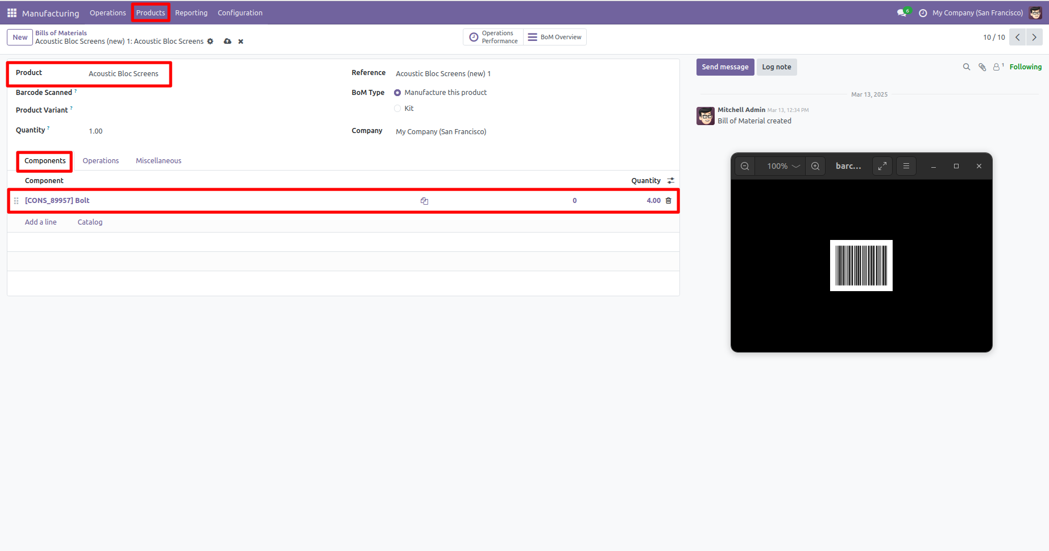Image resolution: width=1049 pixels, height=551 pixels.
Task: Click Log note button
Action: [777, 67]
